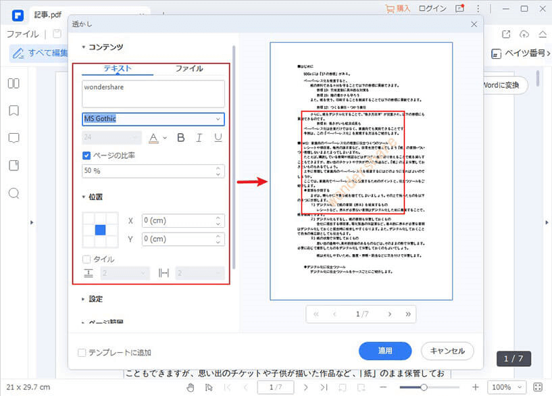The width and height of the screenshot is (552, 396).
Task: Switch to the ファイル tab
Action: point(189,68)
